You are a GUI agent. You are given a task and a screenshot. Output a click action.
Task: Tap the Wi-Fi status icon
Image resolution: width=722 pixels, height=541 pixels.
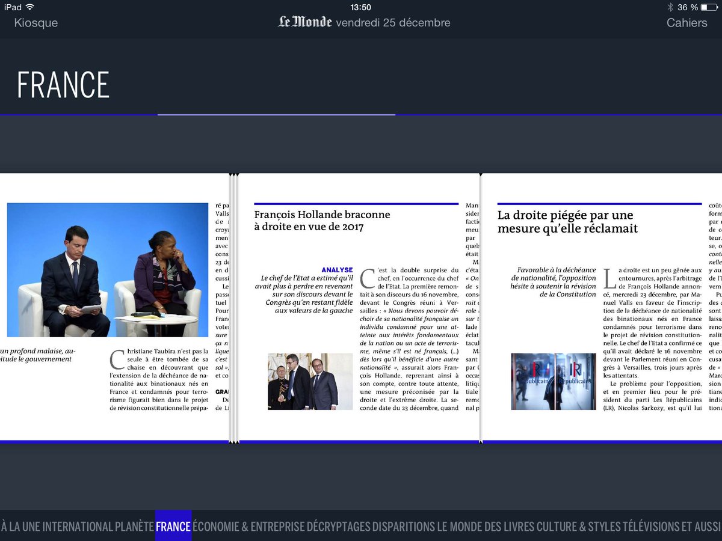coord(31,7)
